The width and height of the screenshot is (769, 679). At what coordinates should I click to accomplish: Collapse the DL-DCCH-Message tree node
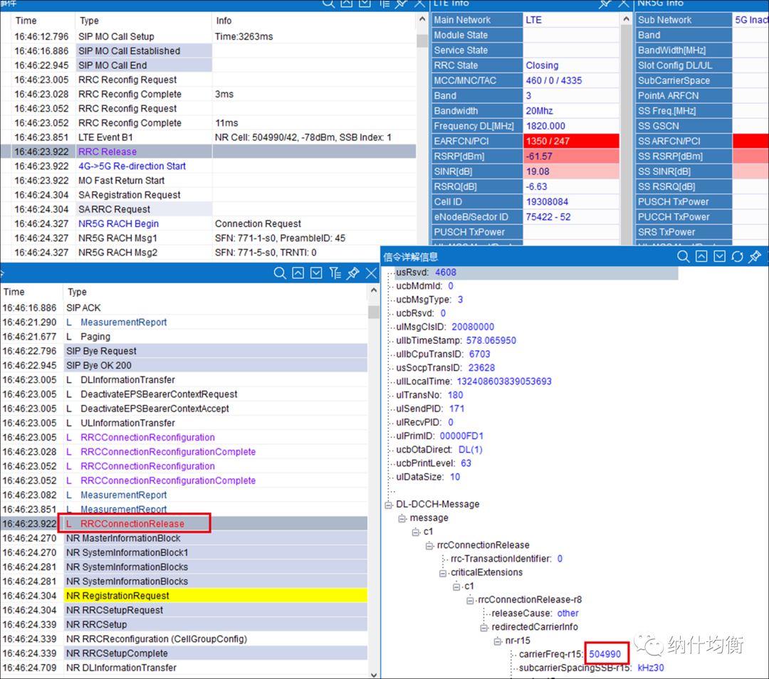pyautogui.click(x=389, y=505)
